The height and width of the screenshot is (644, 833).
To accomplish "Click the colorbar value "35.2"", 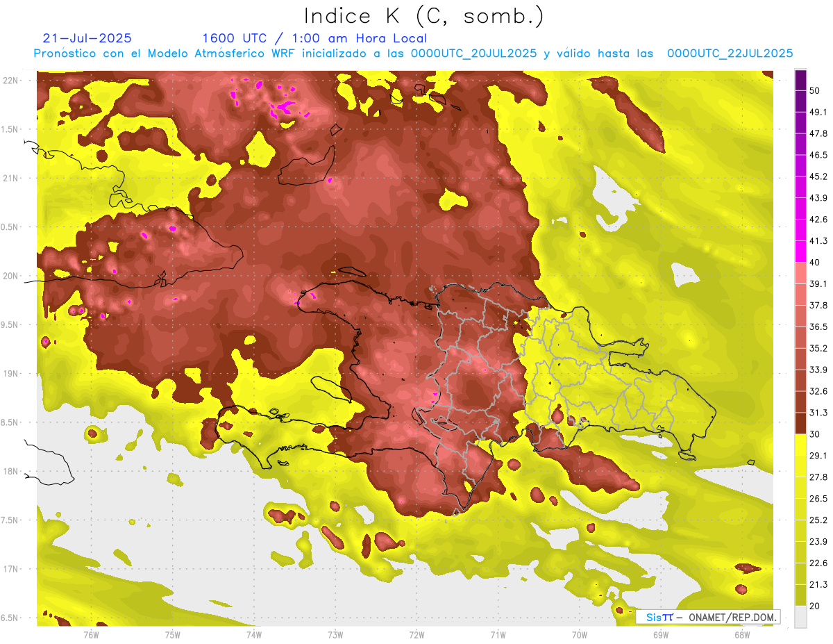I will click(818, 348).
